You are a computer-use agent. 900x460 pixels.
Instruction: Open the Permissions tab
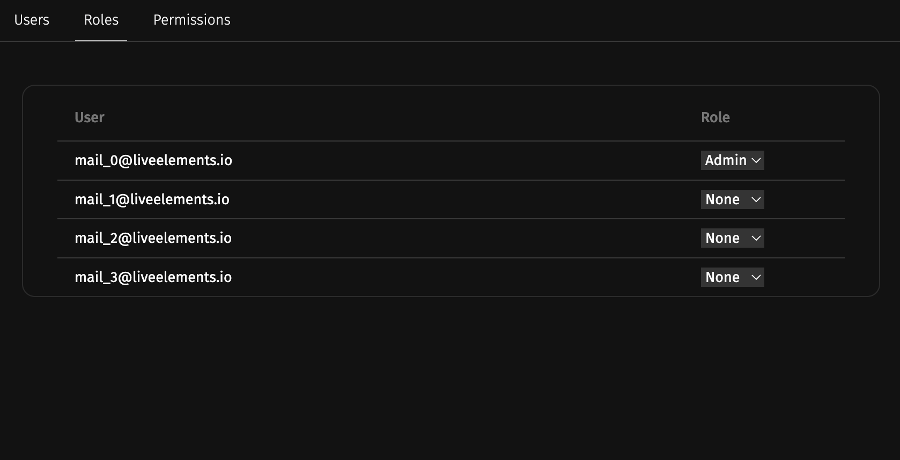(191, 20)
